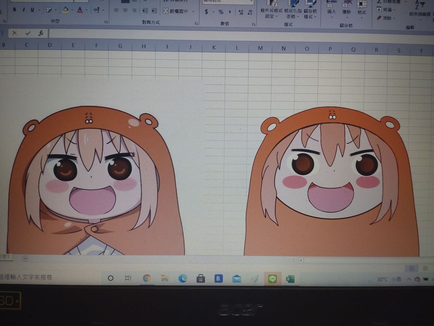Open the 字型 font dialog launcher
434x326 pixels.
tap(106, 22)
